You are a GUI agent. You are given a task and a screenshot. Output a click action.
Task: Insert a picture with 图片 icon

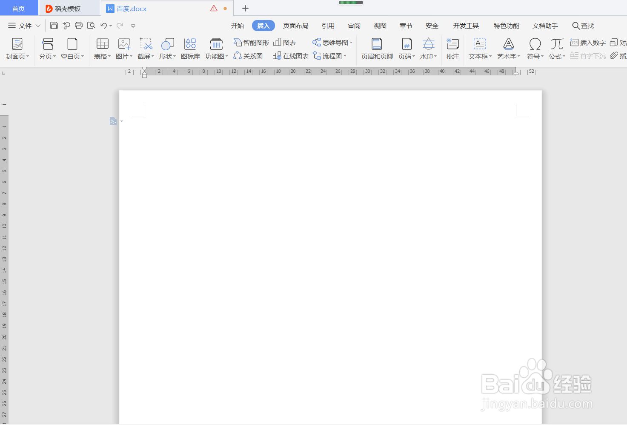124,44
